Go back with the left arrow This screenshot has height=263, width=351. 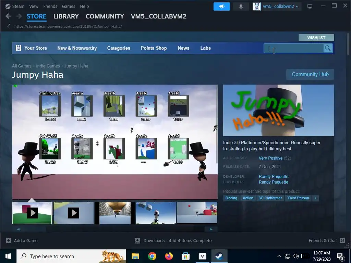pos(8,16)
